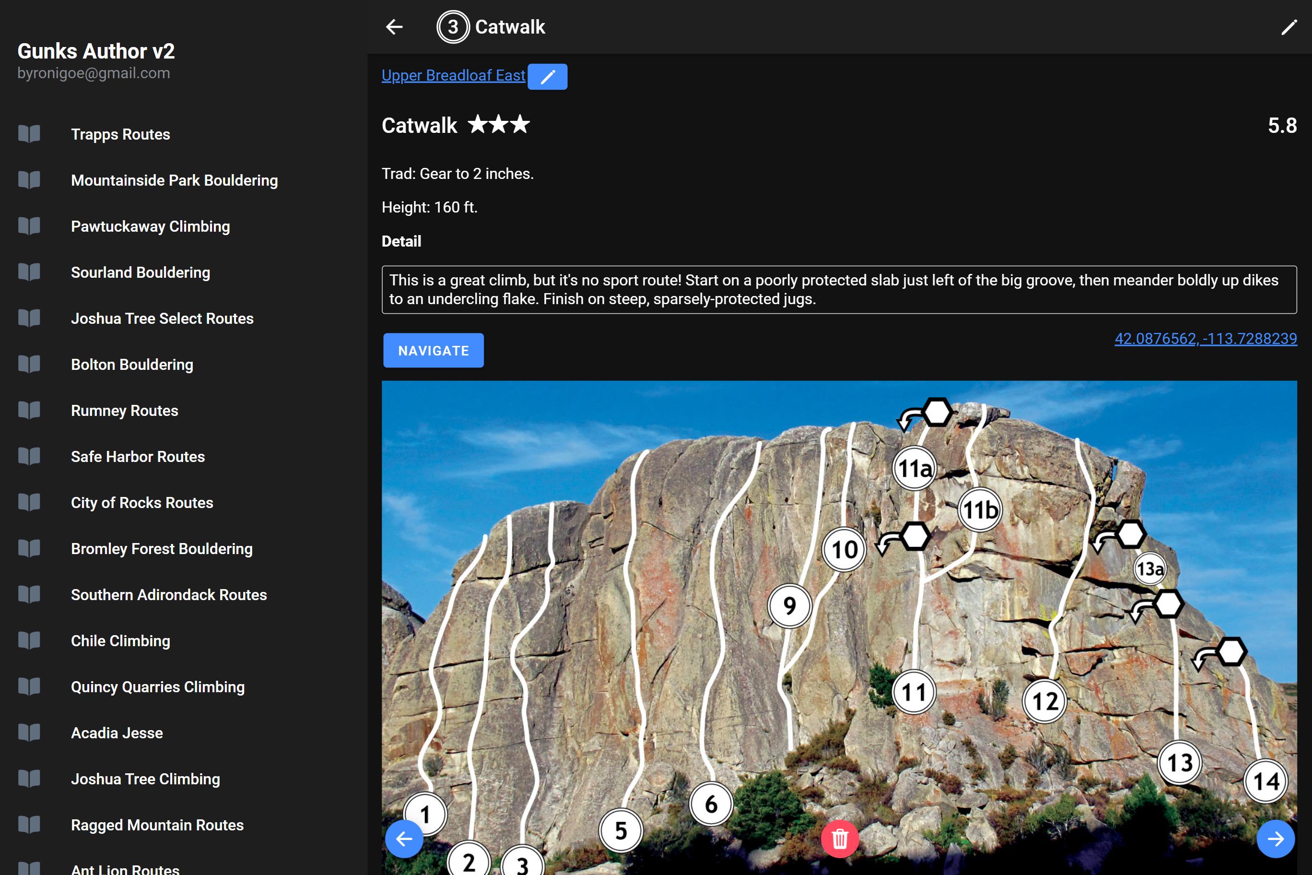Open Upper Breadloaf East area link
The image size is (1312, 875).
pyautogui.click(x=453, y=75)
